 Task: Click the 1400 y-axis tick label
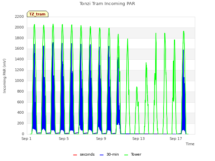tap(19, 59)
